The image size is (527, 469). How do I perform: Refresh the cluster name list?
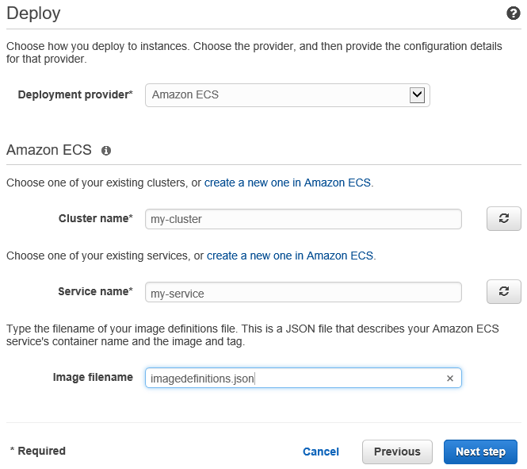(503, 219)
